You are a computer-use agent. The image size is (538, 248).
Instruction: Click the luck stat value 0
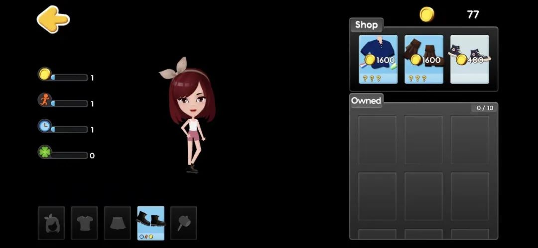pos(92,156)
